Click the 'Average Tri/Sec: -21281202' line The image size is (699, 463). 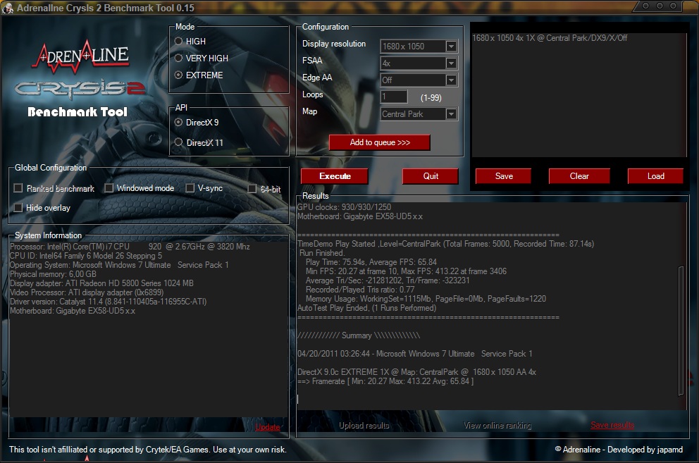[388, 280]
